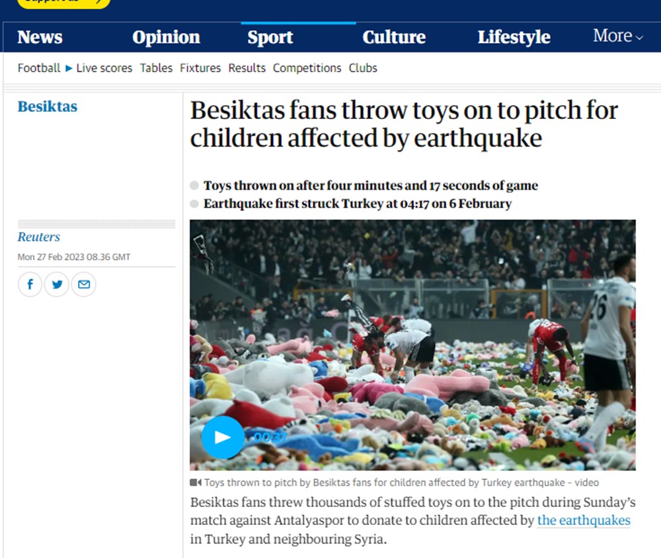
Task: Click the video camera caption icon
Action: [x=196, y=483]
